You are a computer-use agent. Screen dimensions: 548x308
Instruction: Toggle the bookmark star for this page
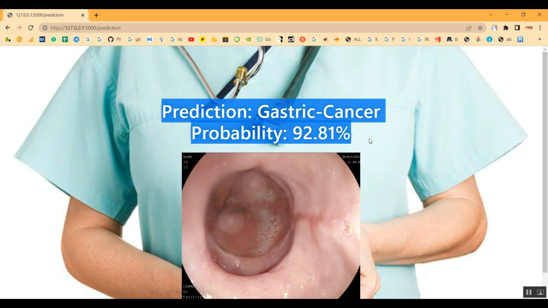click(x=480, y=28)
